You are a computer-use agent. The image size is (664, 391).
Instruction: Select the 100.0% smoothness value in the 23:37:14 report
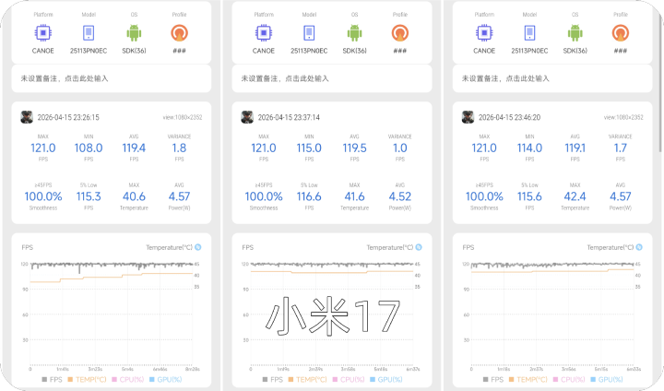pos(264,196)
